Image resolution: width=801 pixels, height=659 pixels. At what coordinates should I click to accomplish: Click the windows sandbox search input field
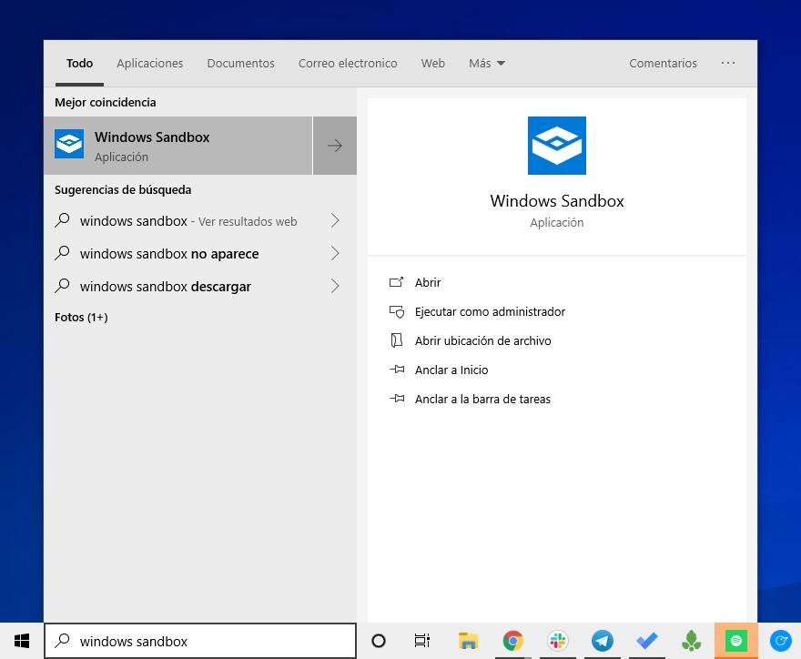pos(200,641)
